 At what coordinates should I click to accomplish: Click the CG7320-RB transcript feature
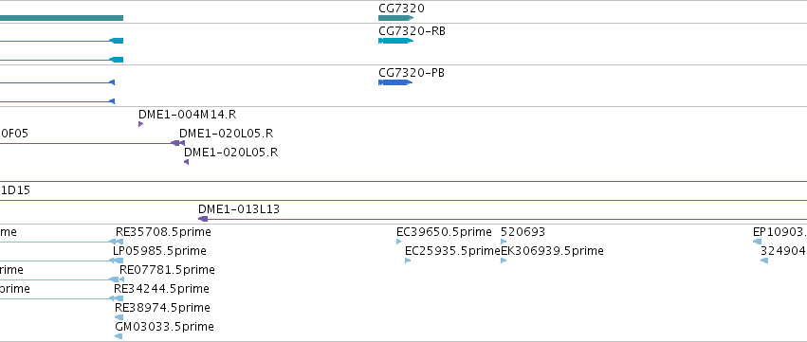pyautogui.click(x=395, y=41)
